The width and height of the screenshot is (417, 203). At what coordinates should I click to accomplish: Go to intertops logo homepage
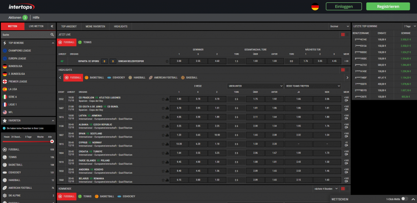tap(21, 7)
